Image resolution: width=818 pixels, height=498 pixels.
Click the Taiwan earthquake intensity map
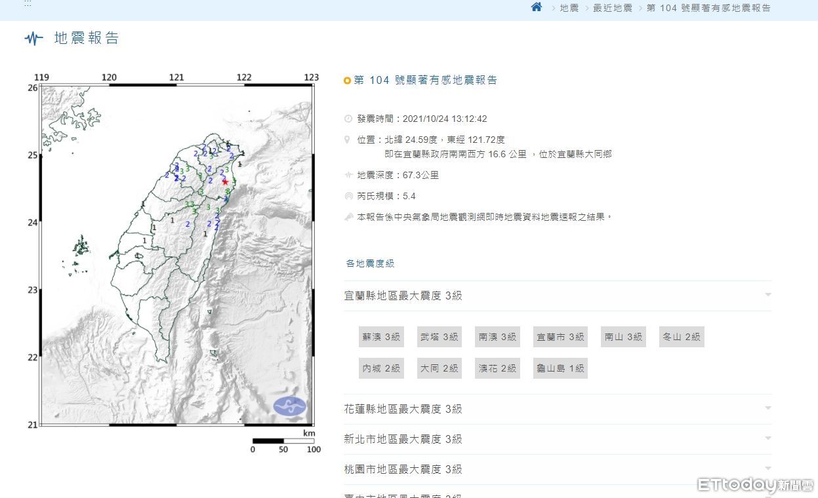coord(176,256)
